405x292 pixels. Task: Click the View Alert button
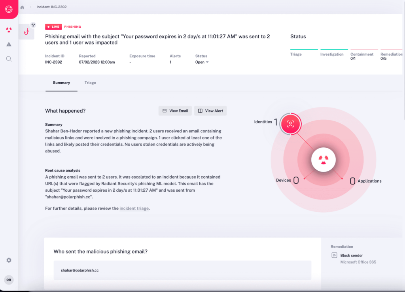click(210, 111)
